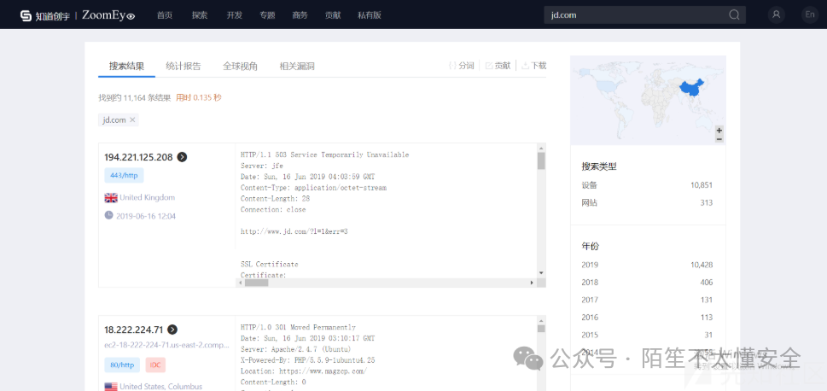This screenshot has width=827, height=391.
Task: Click the 分词 word segmentation button
Action: coord(461,66)
